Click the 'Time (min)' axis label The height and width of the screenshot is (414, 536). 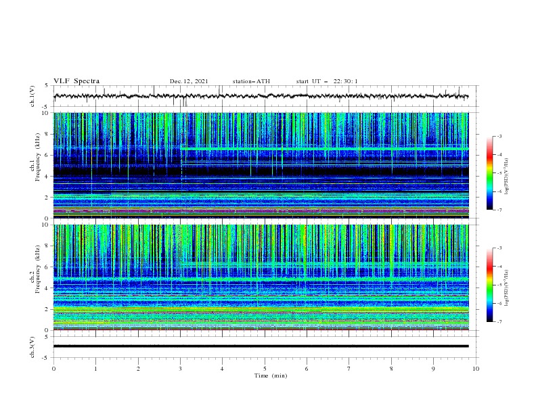click(x=271, y=375)
